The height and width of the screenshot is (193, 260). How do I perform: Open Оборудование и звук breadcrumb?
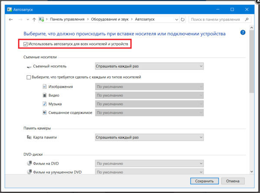(x=110, y=19)
